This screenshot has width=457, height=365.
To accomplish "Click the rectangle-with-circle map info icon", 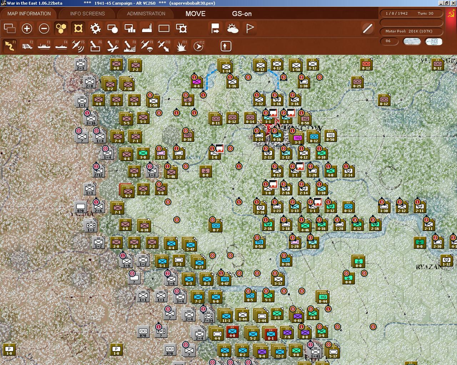I will click(x=112, y=28).
